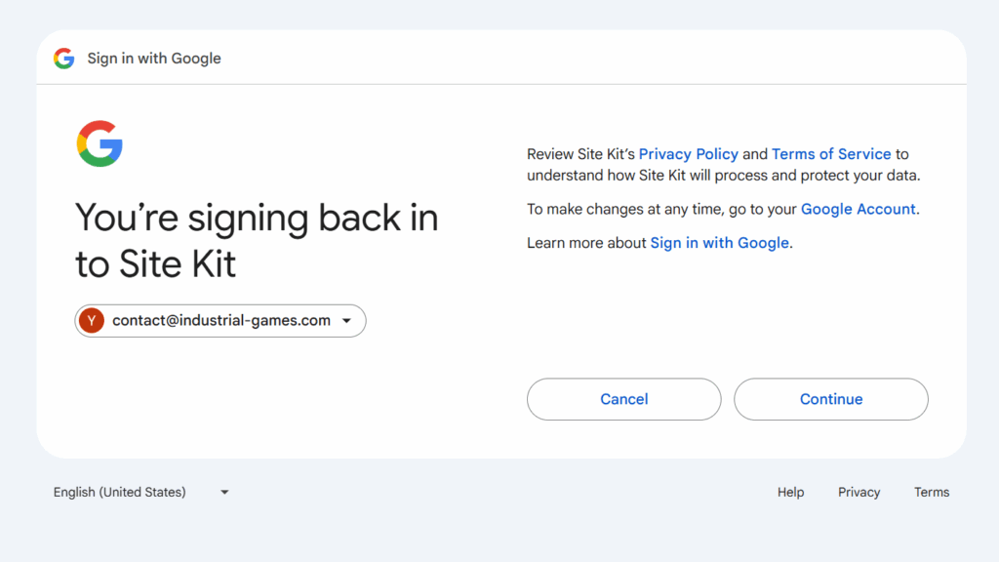Open the English (United States) language selector
This screenshot has width=999, height=562.
120,492
